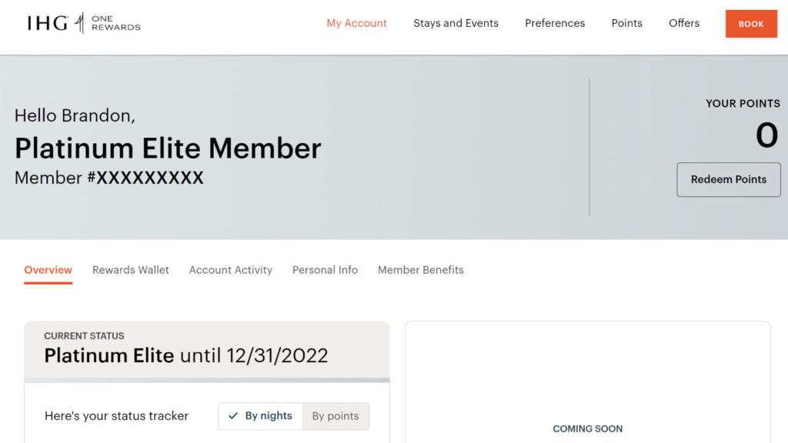Click the orange BOOK button
Image resolution: width=788 pixels, height=443 pixels.
click(750, 24)
